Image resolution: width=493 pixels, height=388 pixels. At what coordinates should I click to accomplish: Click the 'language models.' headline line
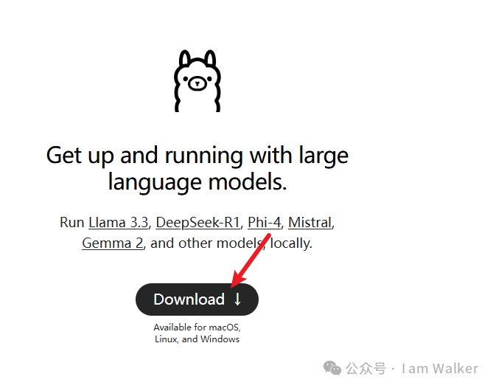(x=197, y=182)
